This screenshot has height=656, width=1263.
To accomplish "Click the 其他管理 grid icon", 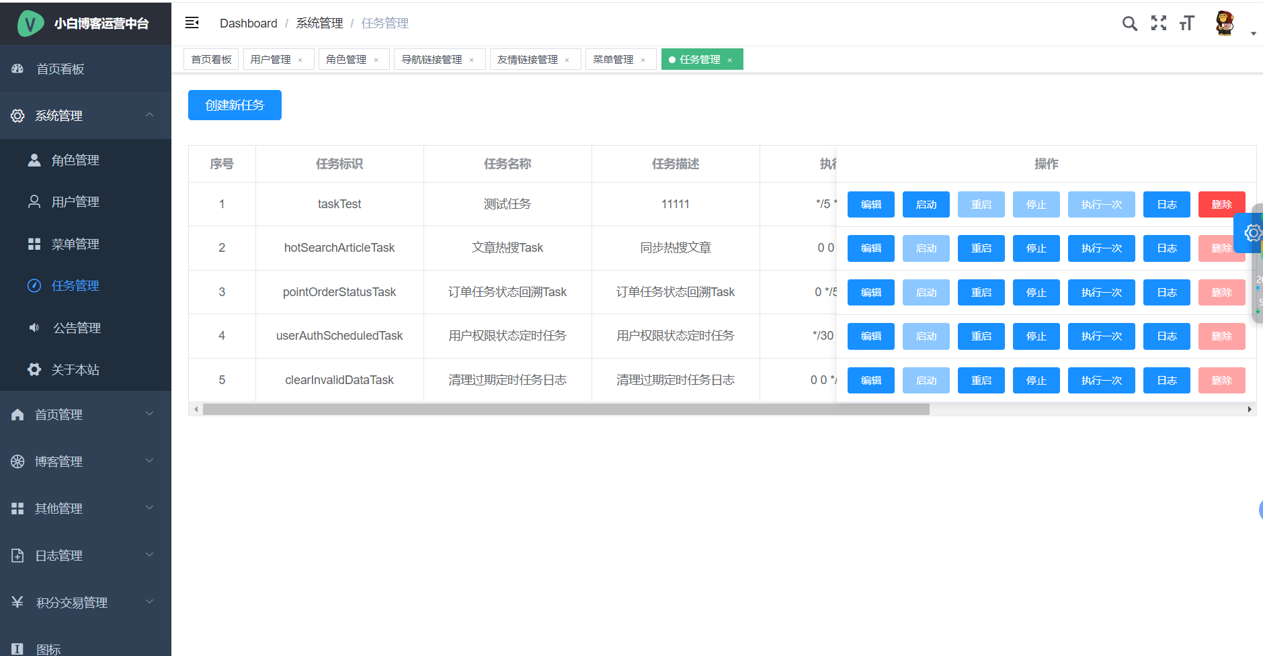I will 17,508.
